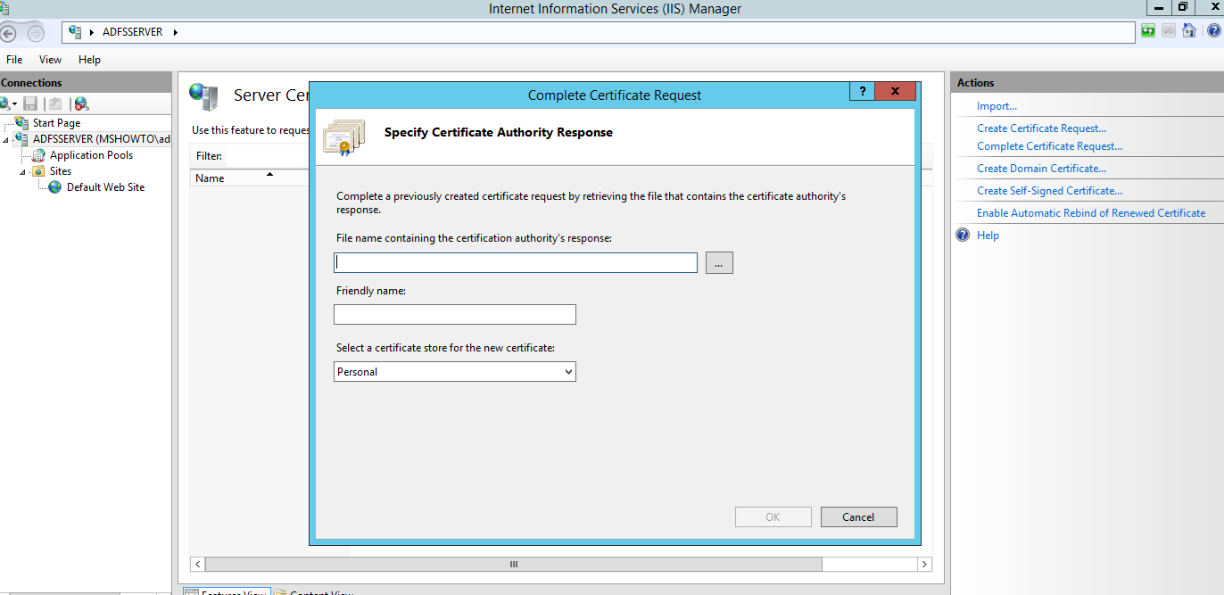Click the Server Certificates page icon

click(203, 96)
